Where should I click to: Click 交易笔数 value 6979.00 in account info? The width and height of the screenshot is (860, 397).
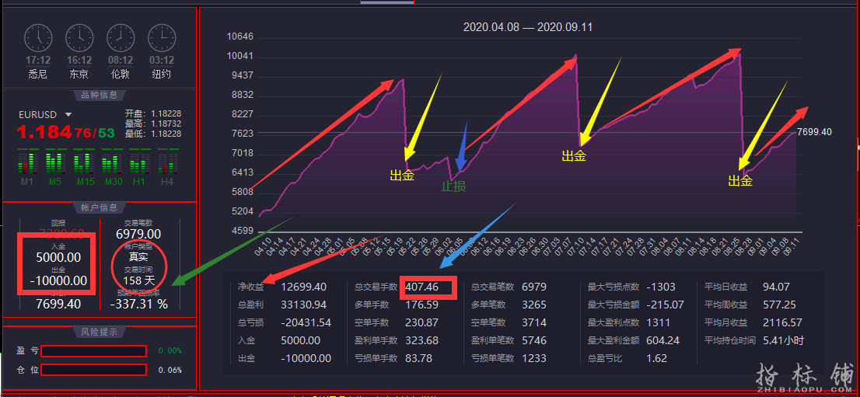pos(138,234)
